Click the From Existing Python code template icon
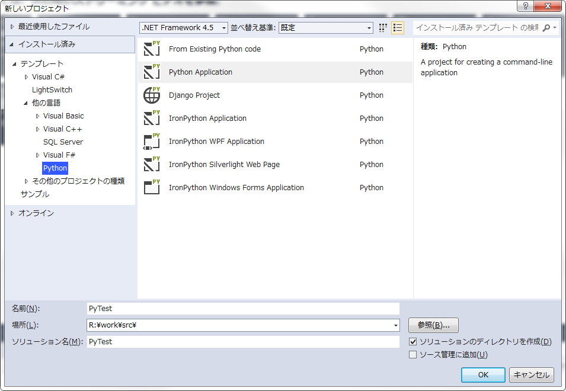Image resolution: width=566 pixels, height=391 pixels. point(152,49)
